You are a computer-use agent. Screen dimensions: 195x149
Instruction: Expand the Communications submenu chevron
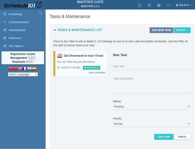tap(41, 22)
